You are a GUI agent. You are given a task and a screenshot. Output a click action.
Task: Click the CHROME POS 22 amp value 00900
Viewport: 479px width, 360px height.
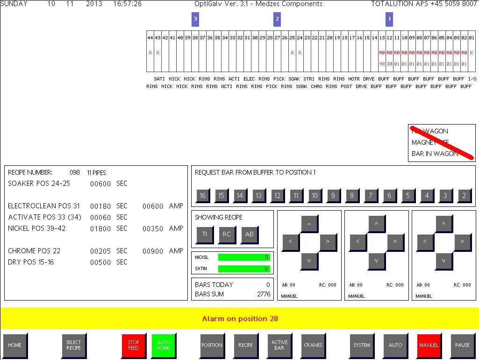tap(153, 252)
